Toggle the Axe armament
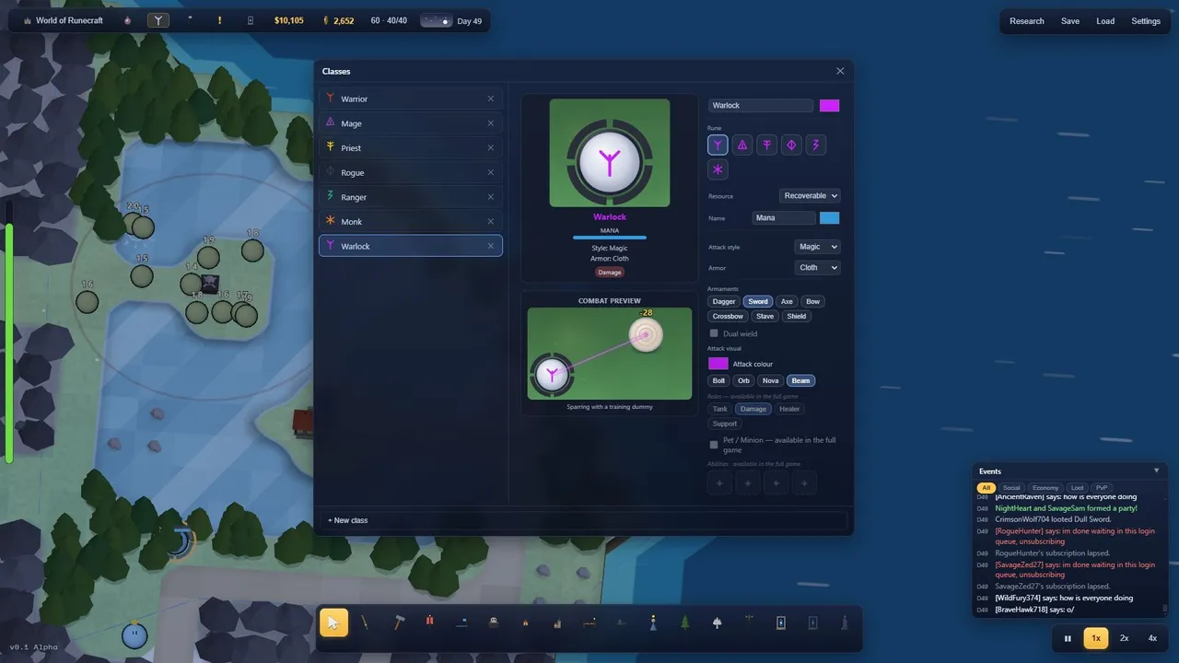Image resolution: width=1179 pixels, height=663 pixels. pos(787,301)
